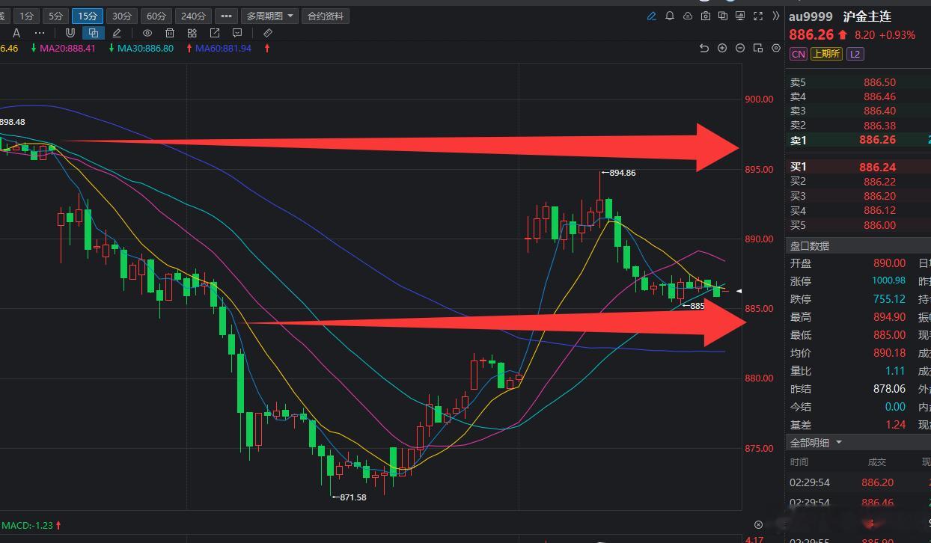Expand the 多周期图 dropdown

click(269, 16)
